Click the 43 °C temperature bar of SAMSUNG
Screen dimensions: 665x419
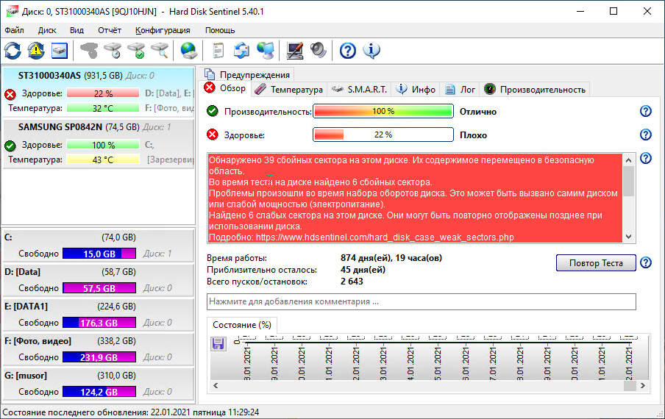point(103,160)
